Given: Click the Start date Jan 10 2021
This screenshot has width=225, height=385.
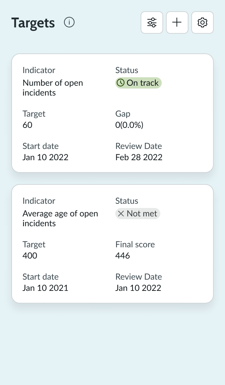Looking at the screenshot, I should tap(45, 288).
